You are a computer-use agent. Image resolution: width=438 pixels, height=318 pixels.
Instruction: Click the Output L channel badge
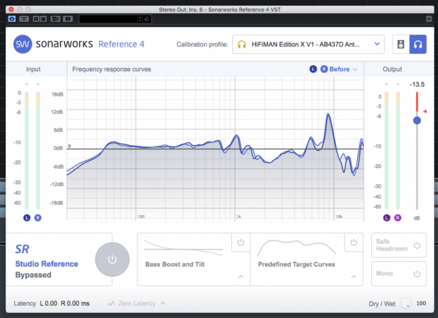click(387, 218)
